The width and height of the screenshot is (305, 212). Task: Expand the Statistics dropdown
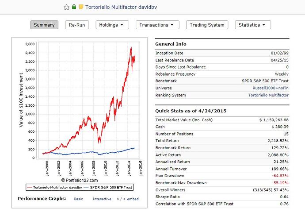[x=253, y=25]
